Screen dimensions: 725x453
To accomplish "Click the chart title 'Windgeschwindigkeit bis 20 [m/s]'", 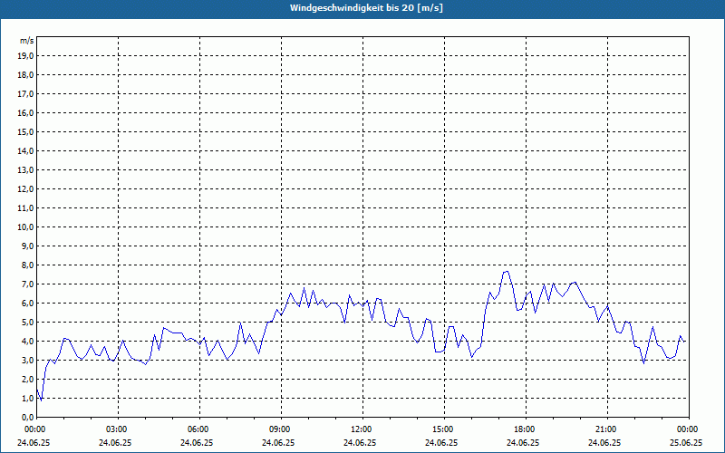I will point(366,8).
